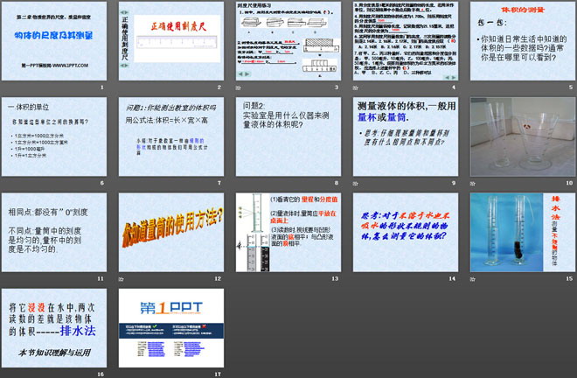Select slide 11 about 相同点 and 不同点
This screenshot has width=577, height=378.
coord(53,232)
